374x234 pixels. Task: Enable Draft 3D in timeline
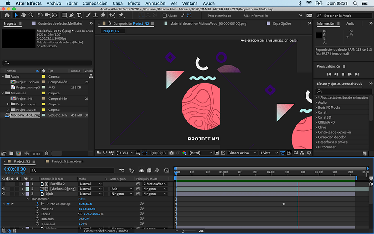131,170
